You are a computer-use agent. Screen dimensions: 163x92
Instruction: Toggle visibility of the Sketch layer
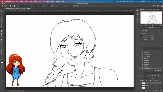pyautogui.click(x=141, y=86)
